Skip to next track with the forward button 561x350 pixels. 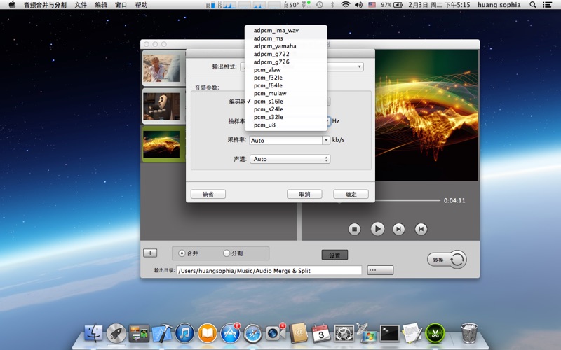pyautogui.click(x=398, y=229)
